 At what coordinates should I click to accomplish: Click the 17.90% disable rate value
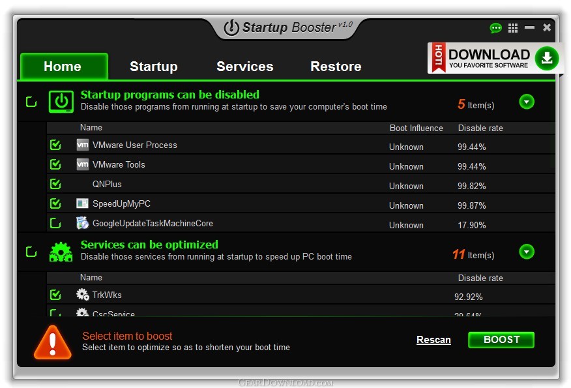click(471, 225)
